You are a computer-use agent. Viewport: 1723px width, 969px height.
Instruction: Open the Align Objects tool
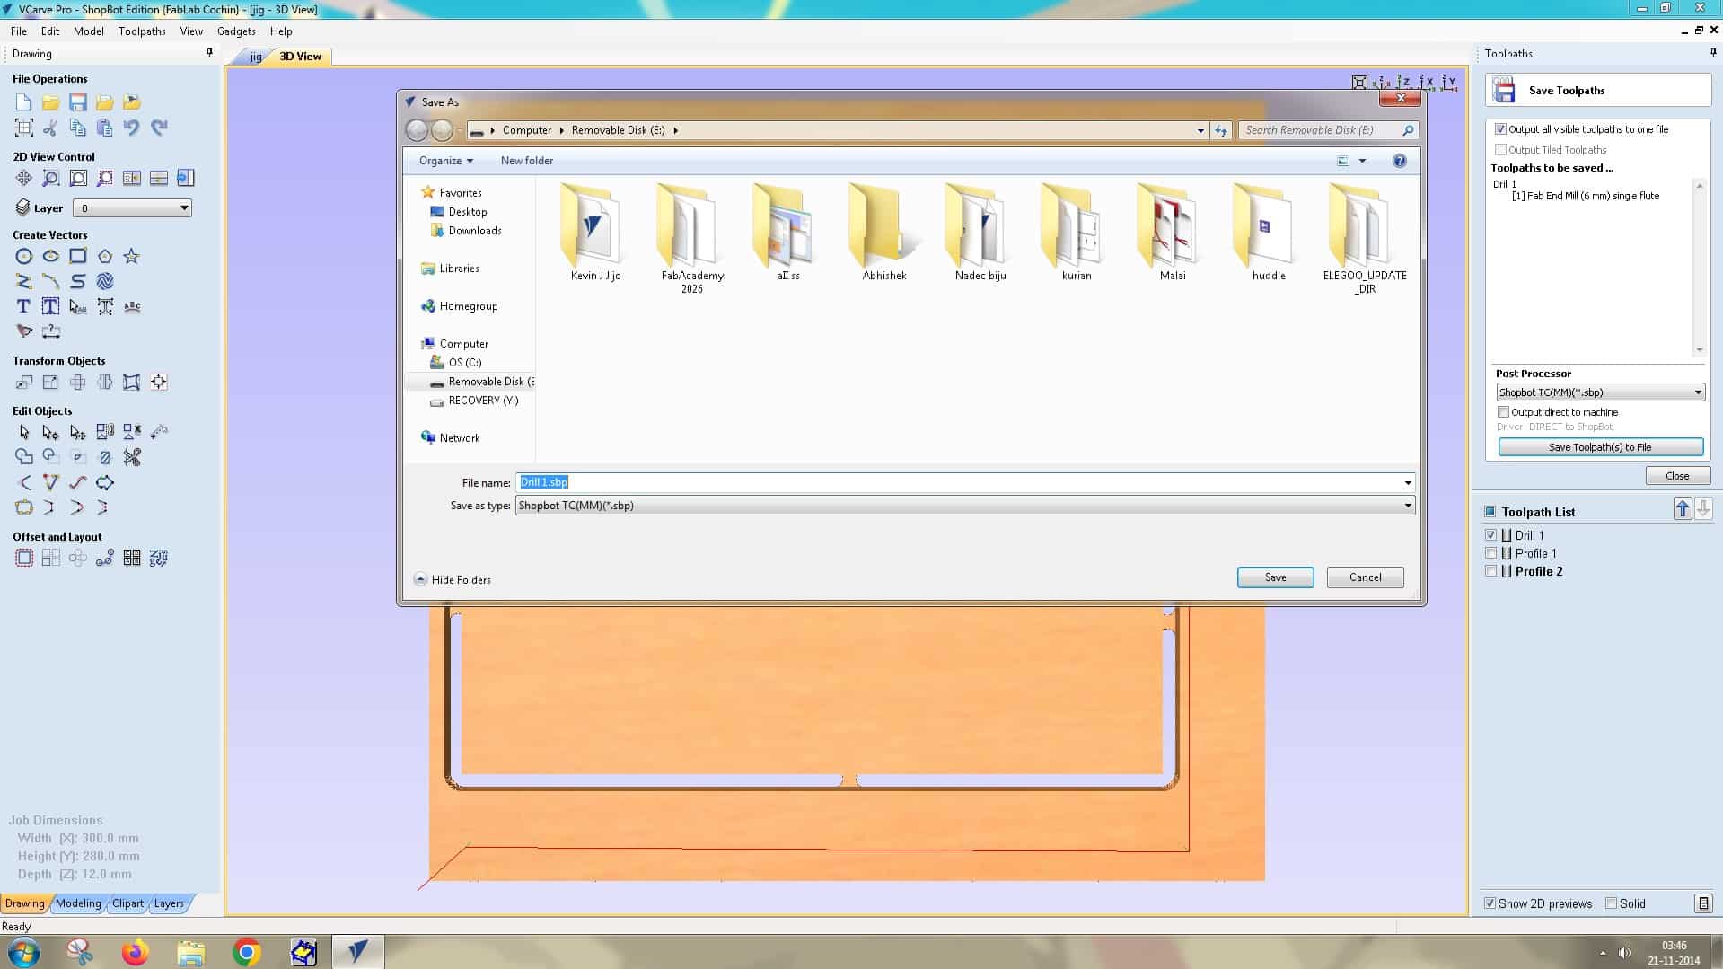159,383
